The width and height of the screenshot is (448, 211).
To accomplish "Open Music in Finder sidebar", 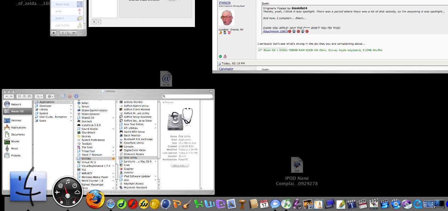I will [x=17, y=149].
